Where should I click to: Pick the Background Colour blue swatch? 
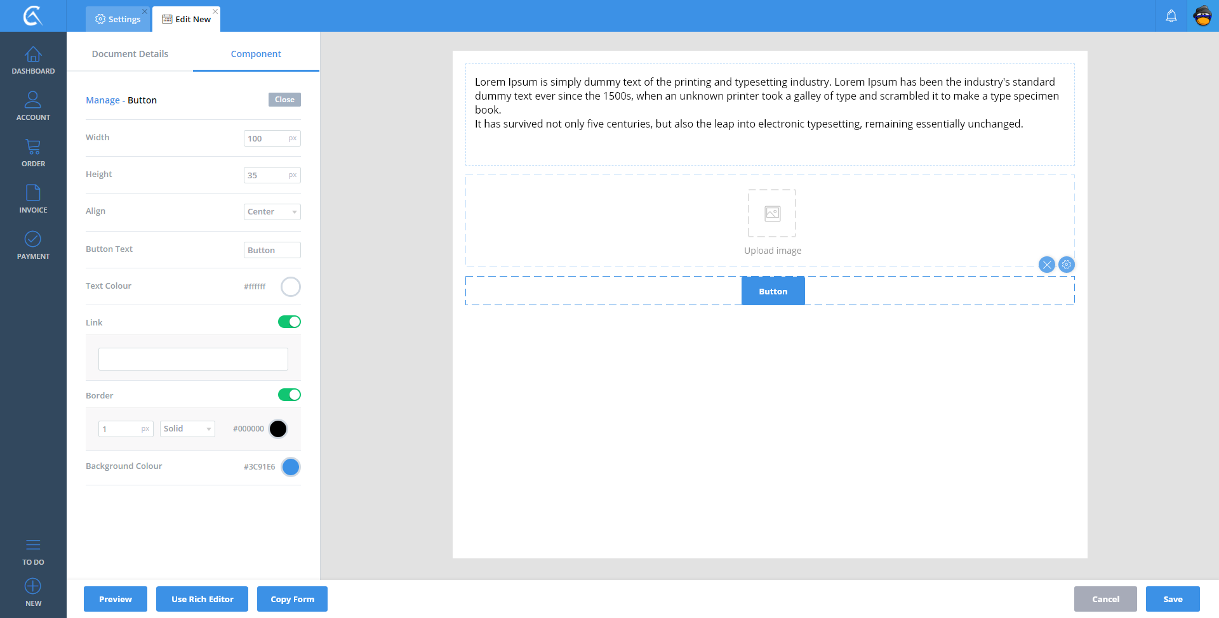291,467
